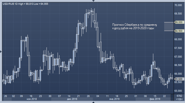
Task: Click the date label 28 on time axis
Action: 88,96
